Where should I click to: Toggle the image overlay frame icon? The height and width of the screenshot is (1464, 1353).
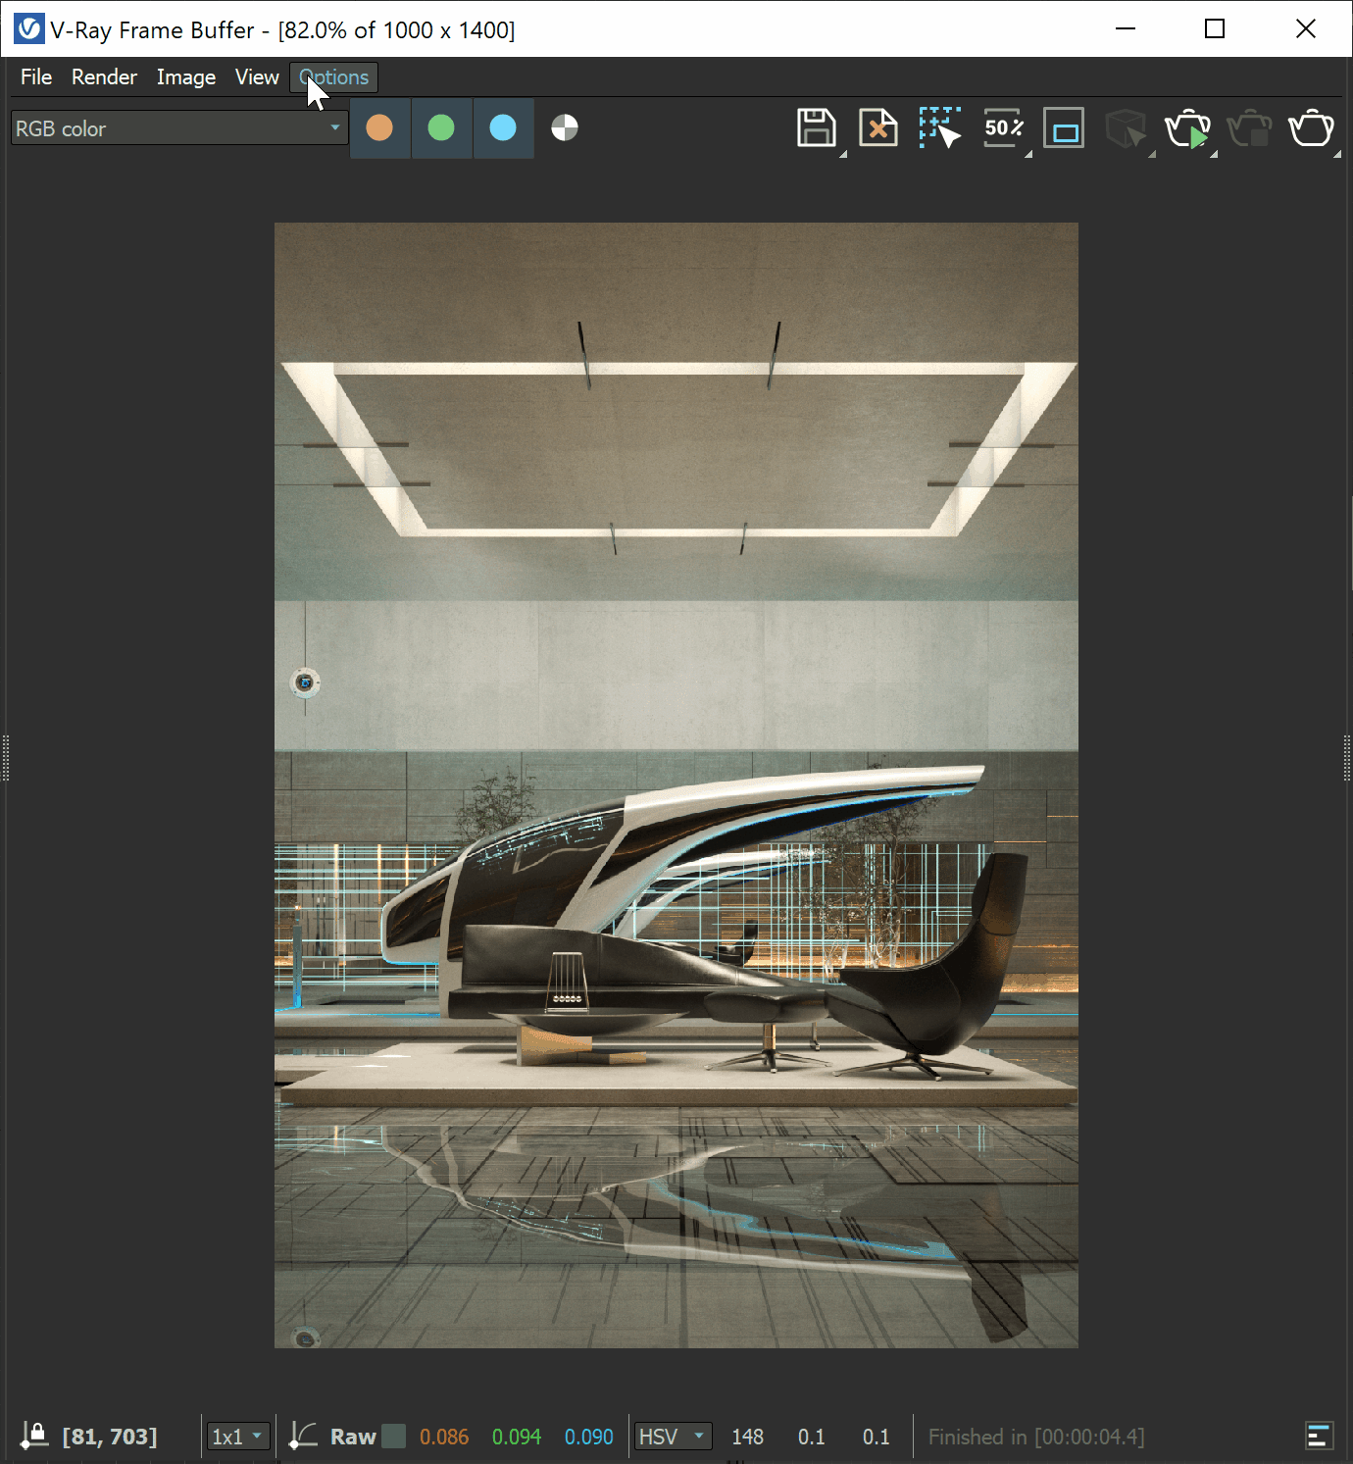point(1064,127)
